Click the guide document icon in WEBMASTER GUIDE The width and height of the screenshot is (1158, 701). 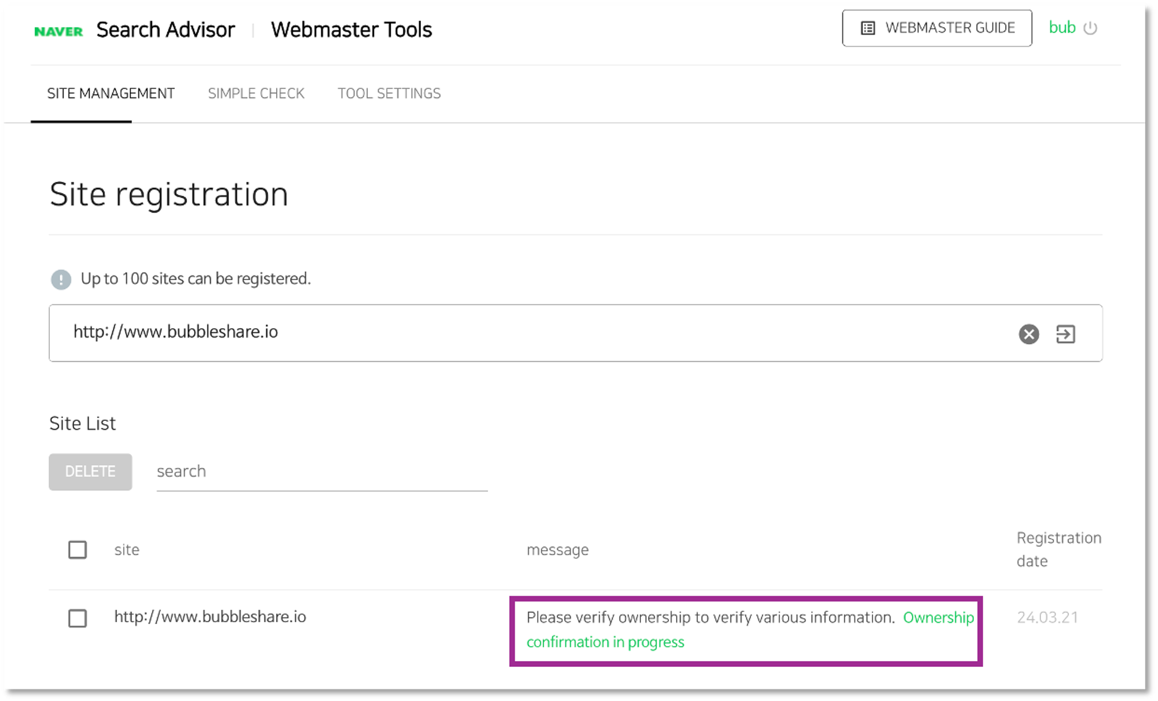point(867,28)
